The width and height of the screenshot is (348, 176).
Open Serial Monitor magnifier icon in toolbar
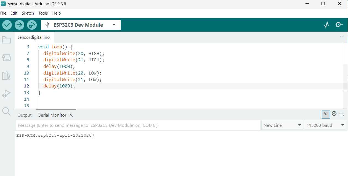(x=339, y=25)
